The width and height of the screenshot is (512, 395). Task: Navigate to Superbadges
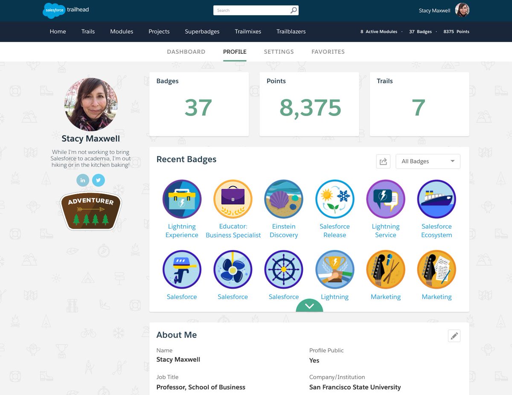click(202, 32)
